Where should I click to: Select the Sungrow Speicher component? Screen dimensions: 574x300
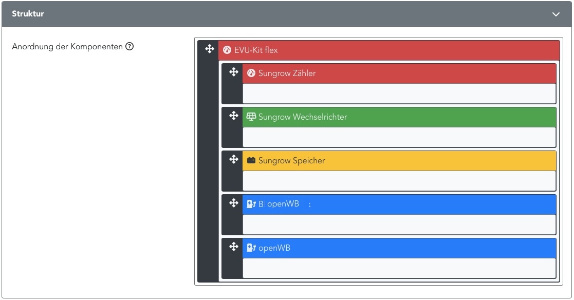coord(399,161)
